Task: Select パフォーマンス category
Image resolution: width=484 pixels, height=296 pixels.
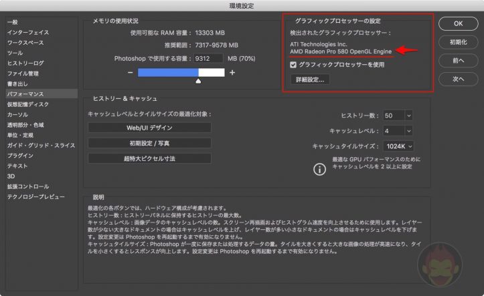Action: tap(42, 94)
